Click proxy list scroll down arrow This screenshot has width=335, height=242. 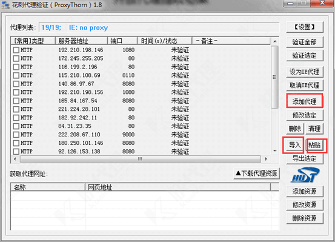point(275,151)
